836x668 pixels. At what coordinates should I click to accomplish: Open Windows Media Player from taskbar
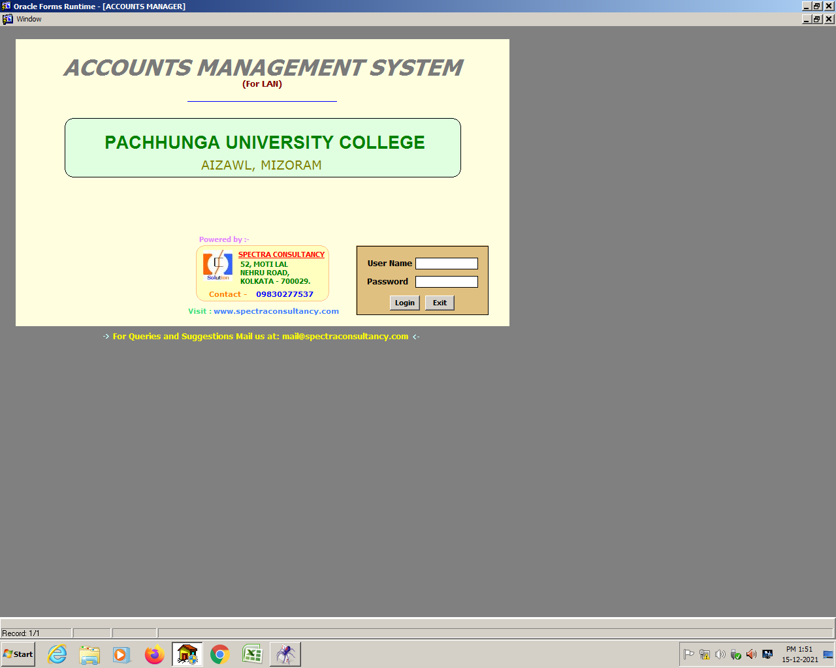(122, 654)
